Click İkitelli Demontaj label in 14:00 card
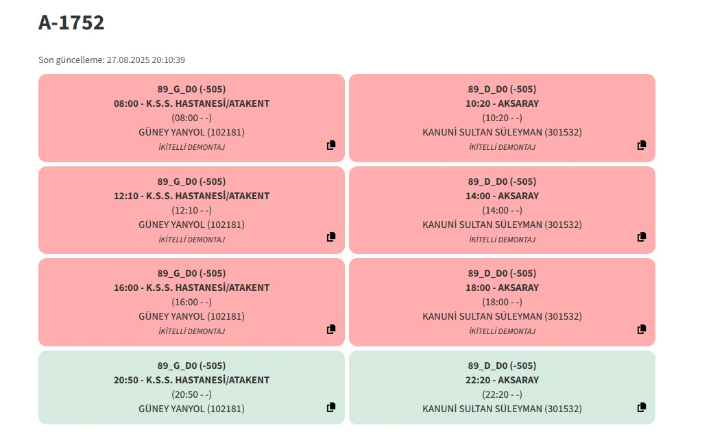724x447 pixels. [502, 240]
